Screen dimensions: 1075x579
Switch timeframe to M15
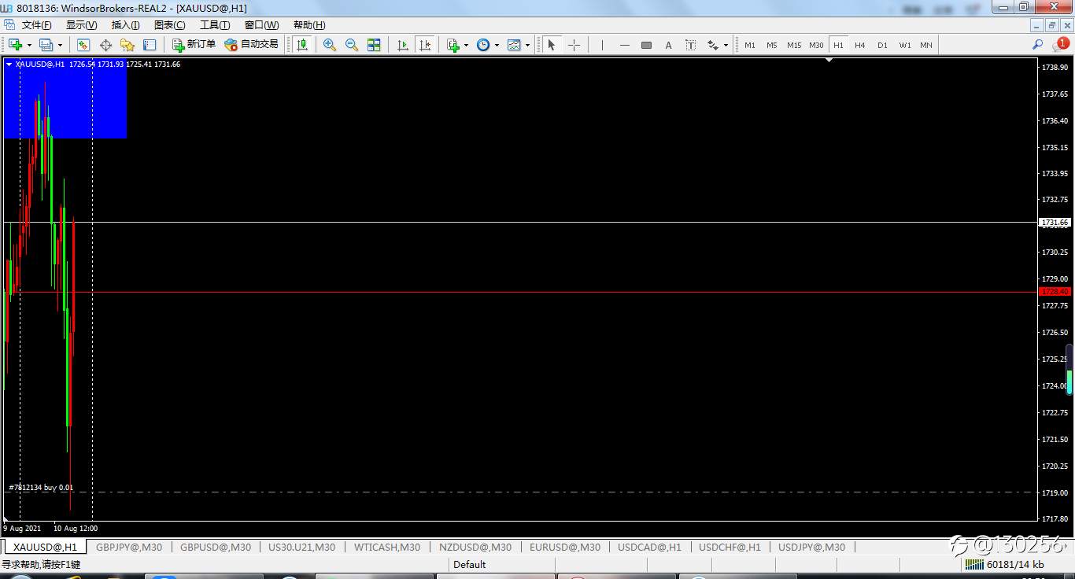(794, 45)
